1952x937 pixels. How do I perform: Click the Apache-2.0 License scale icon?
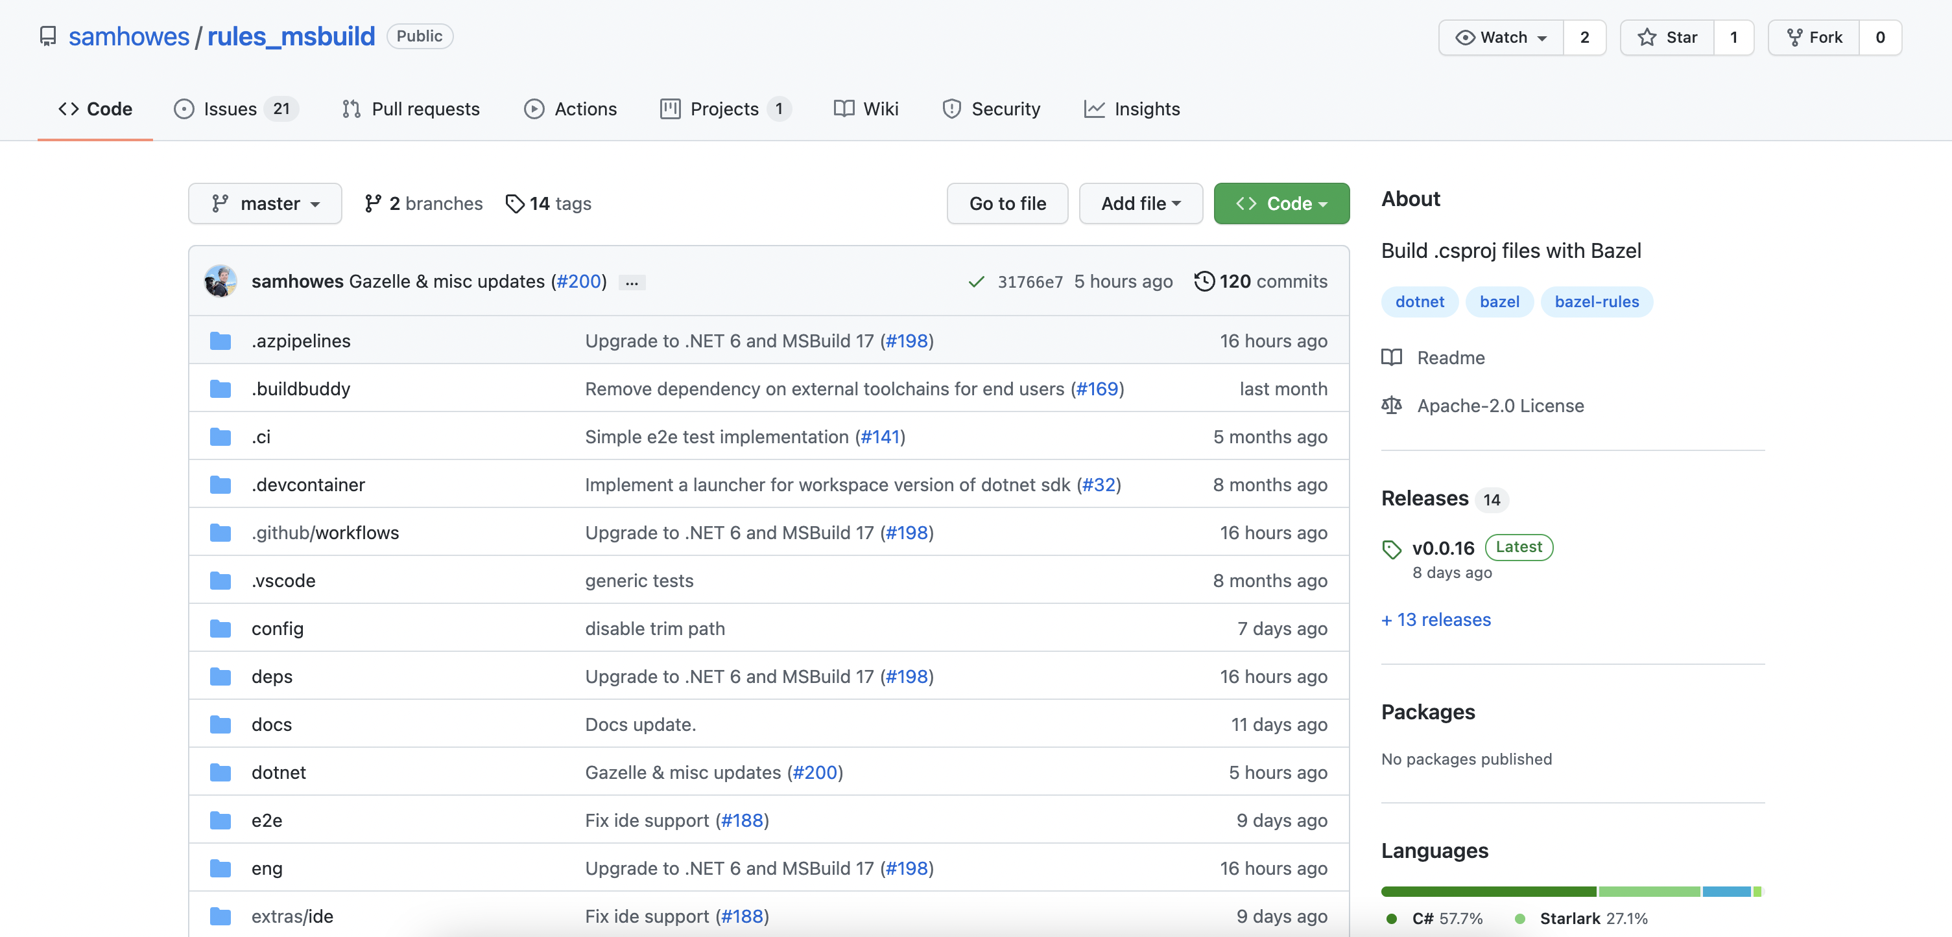(x=1391, y=406)
